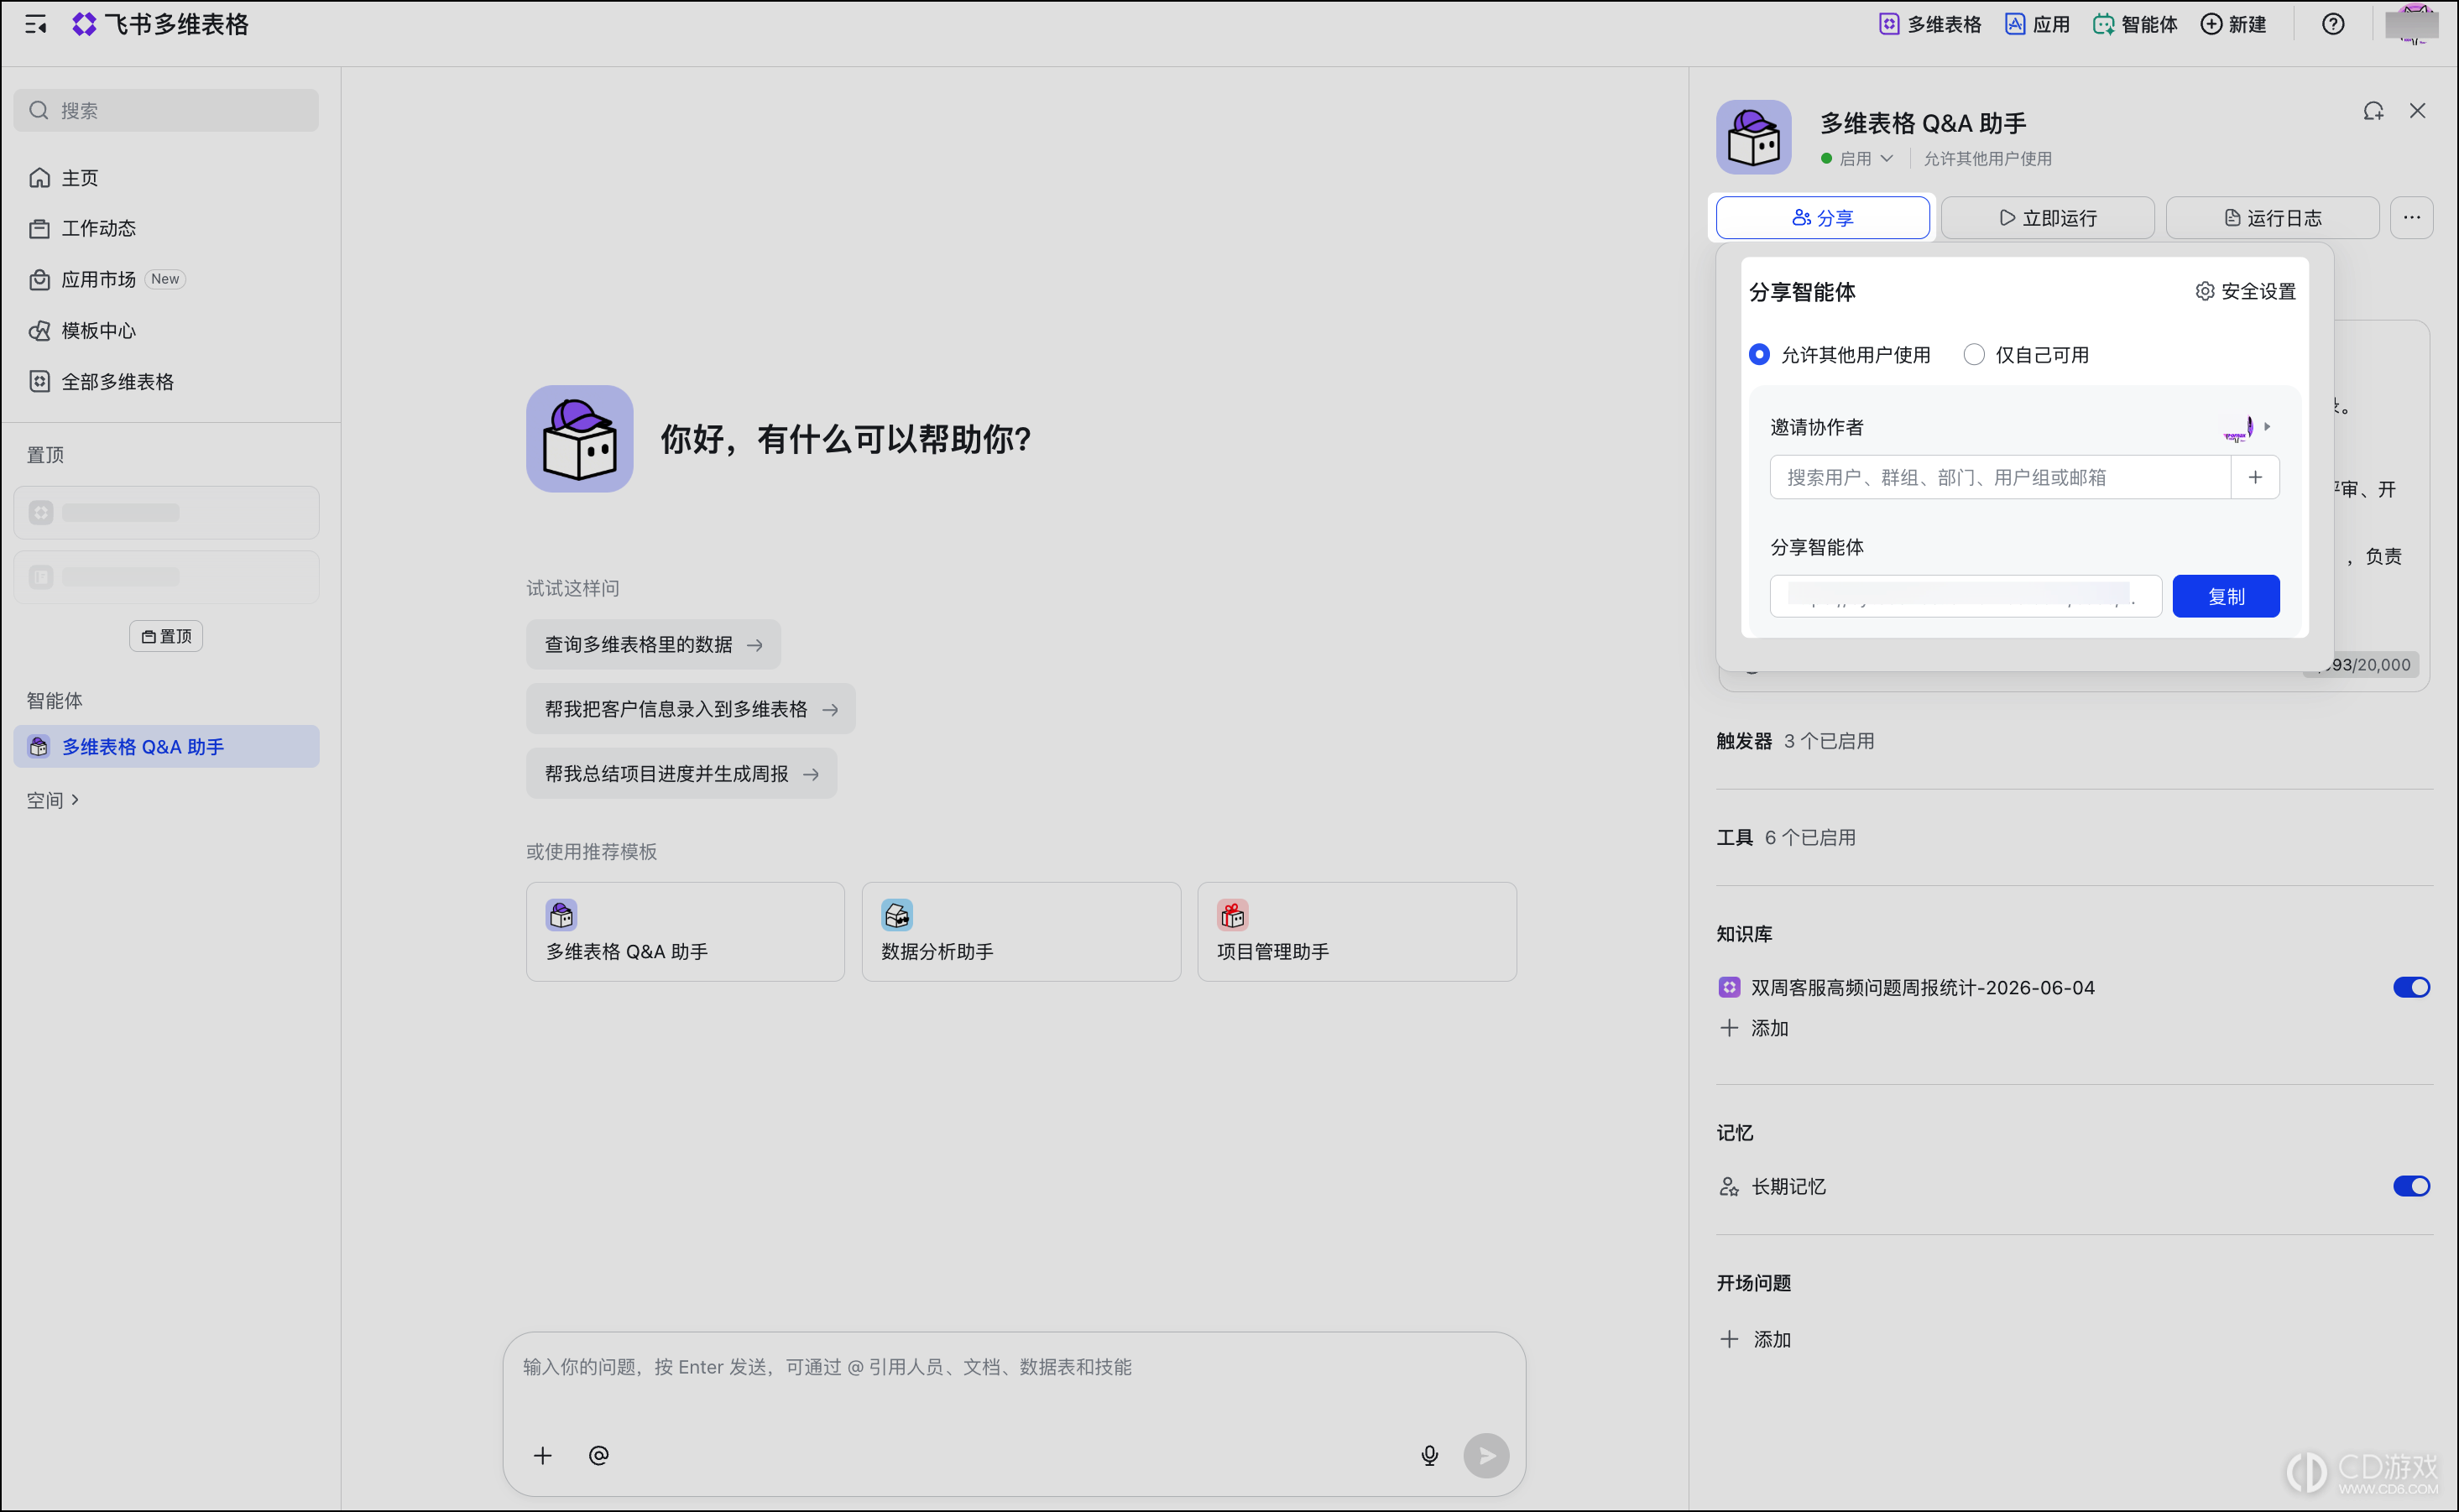Click the invite collaborator search field
This screenshot has width=2459, height=1512.
[2000, 477]
